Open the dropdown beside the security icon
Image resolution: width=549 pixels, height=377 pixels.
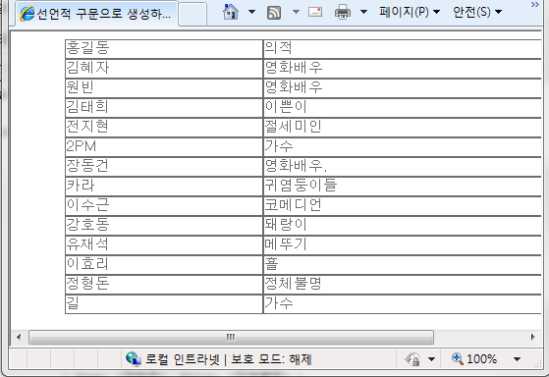point(431,359)
